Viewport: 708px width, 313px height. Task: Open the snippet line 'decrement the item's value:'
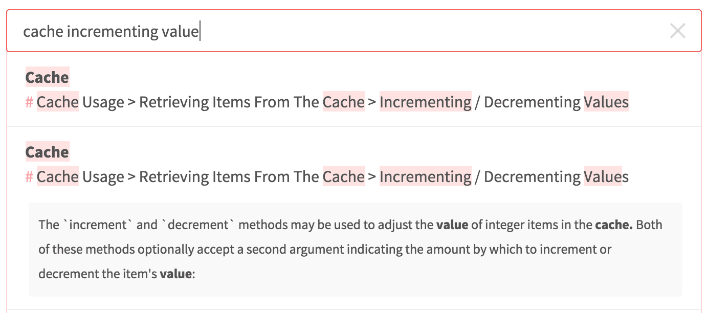[x=117, y=274]
